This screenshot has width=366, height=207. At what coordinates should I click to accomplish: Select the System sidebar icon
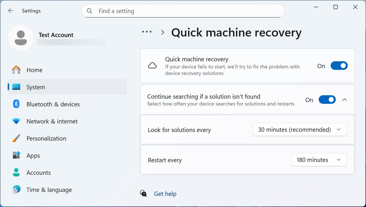[x=16, y=87]
